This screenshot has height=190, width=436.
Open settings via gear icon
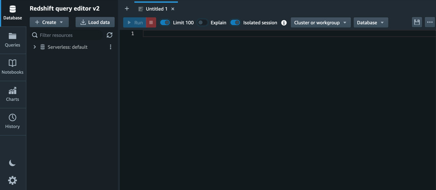(12, 181)
